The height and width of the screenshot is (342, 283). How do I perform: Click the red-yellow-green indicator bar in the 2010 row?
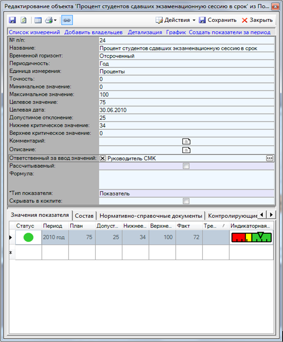coord(251,237)
